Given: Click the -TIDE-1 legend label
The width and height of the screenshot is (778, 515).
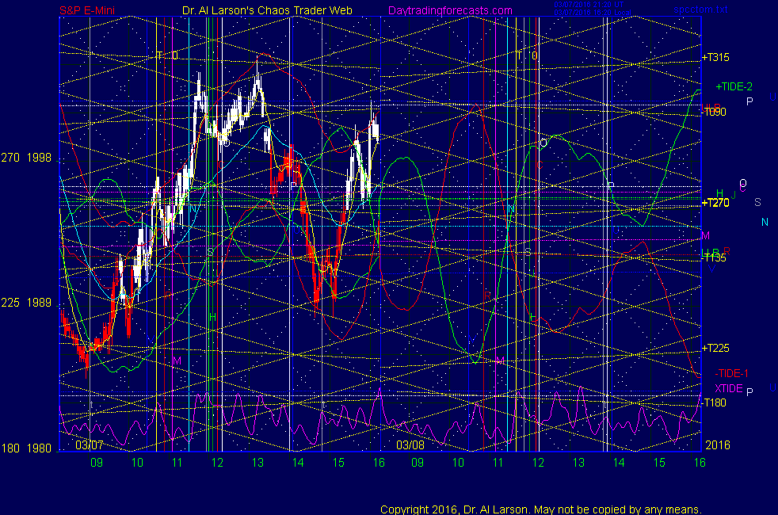Looking at the screenshot, I should tap(731, 373).
